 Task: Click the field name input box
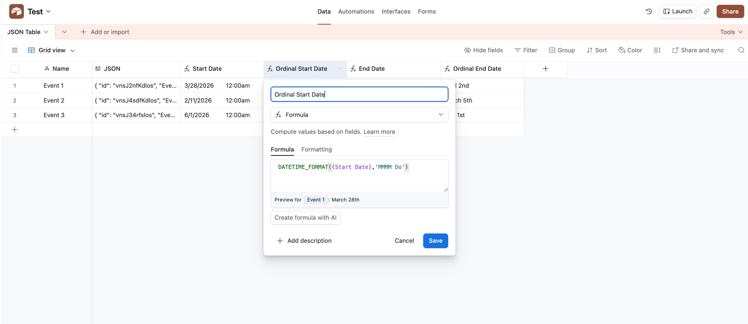pyautogui.click(x=359, y=94)
